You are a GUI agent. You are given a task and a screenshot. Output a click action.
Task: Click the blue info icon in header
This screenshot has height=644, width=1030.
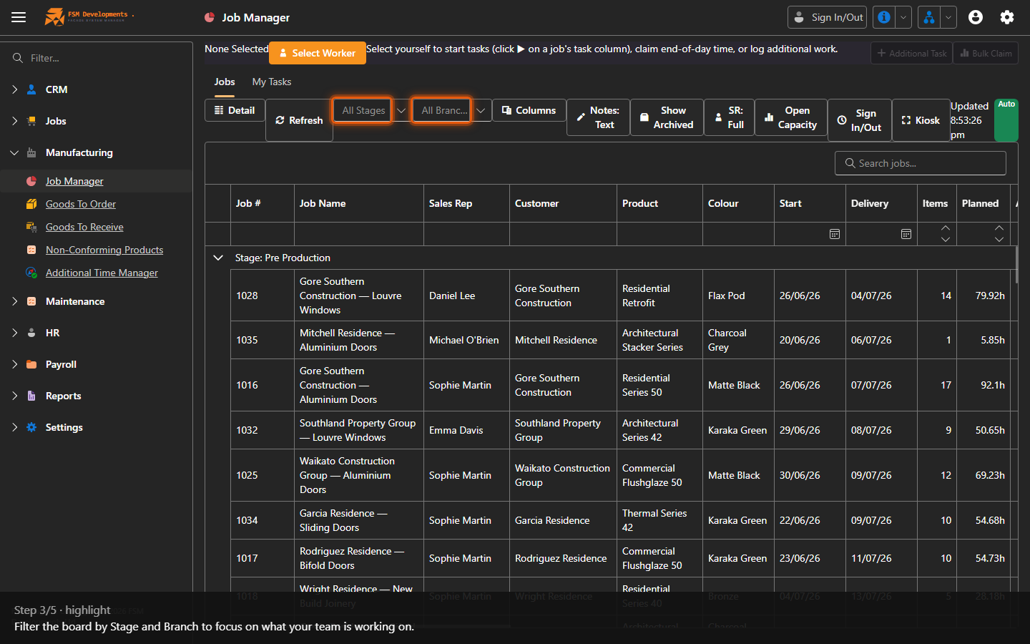tap(884, 17)
